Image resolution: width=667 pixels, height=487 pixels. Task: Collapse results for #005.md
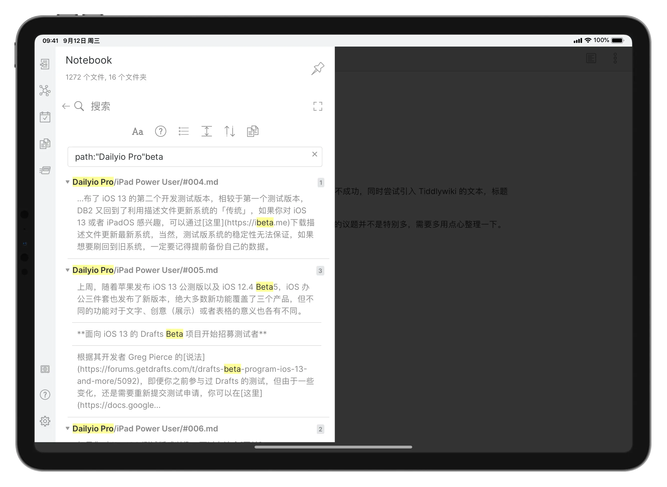(68, 270)
